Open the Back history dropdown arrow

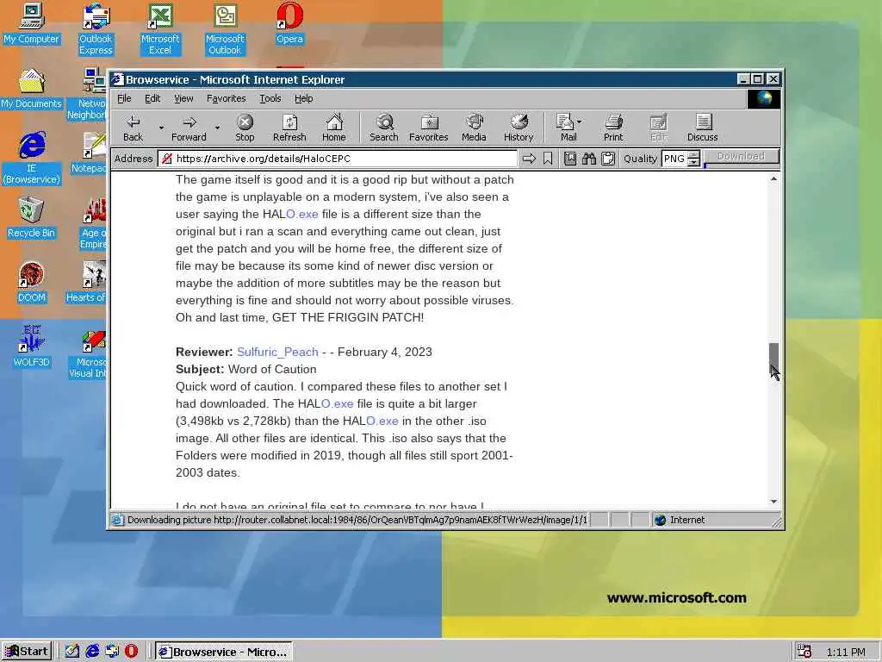coord(161,128)
